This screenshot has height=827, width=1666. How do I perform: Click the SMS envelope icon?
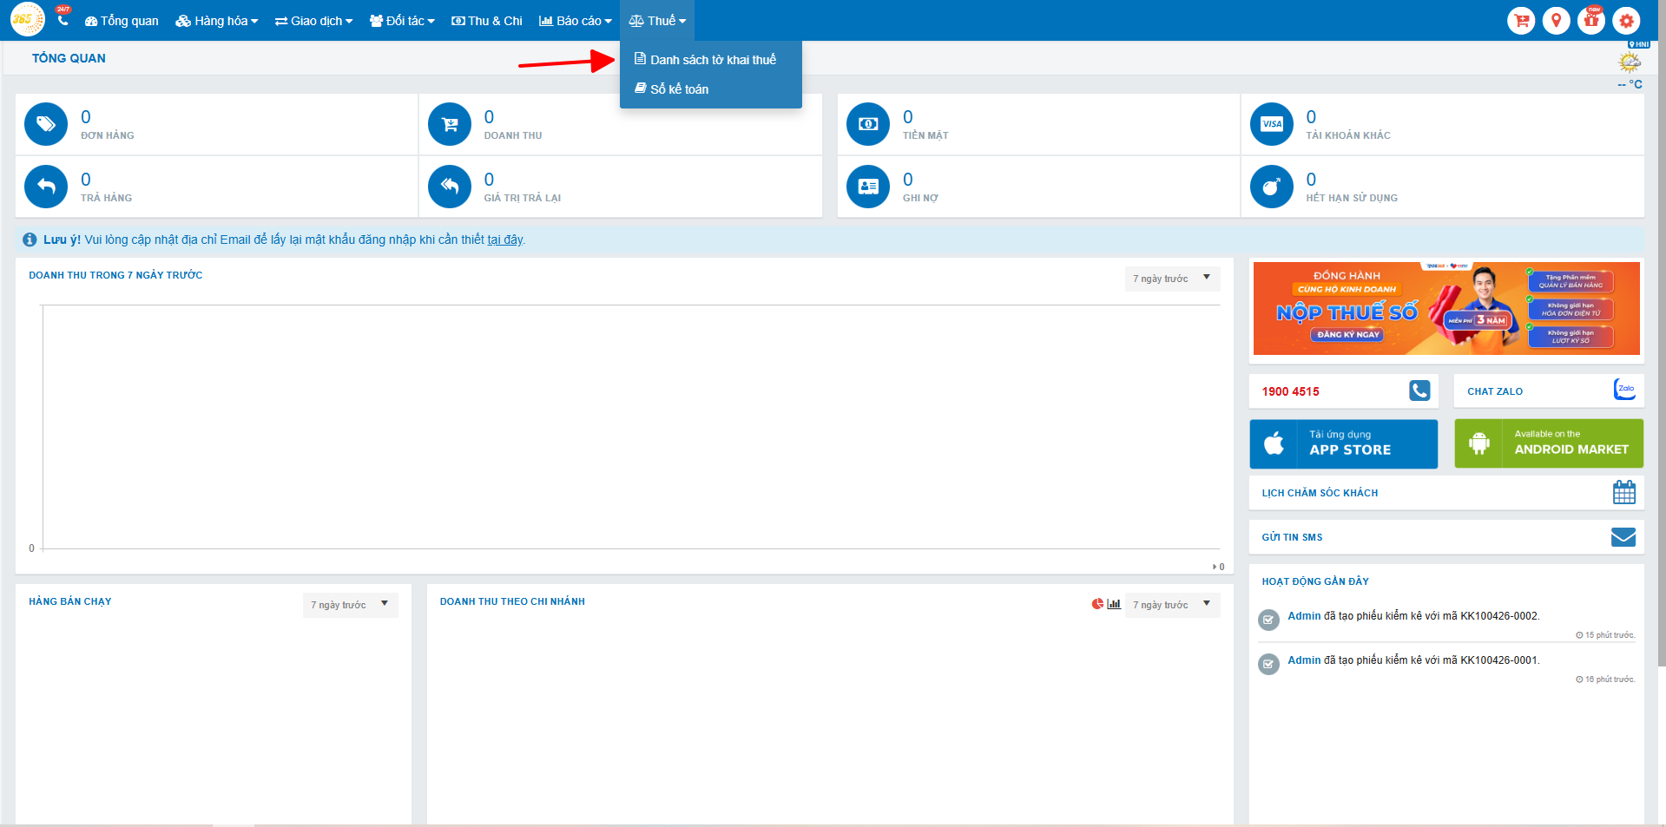click(1623, 537)
